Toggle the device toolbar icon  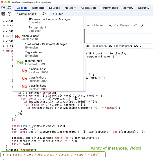pyautogui.click(x=9, y=8)
